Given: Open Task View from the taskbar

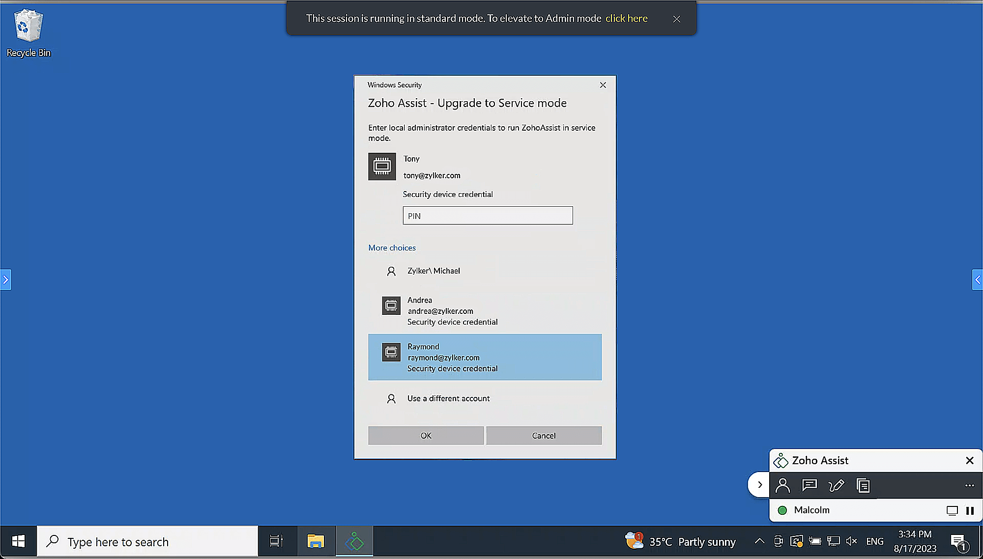Looking at the screenshot, I should (277, 541).
